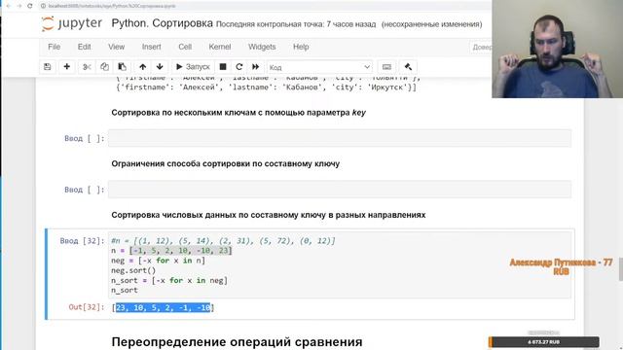Click the browser forward arrow
This screenshot has width=623, height=350.
[x=19, y=6]
